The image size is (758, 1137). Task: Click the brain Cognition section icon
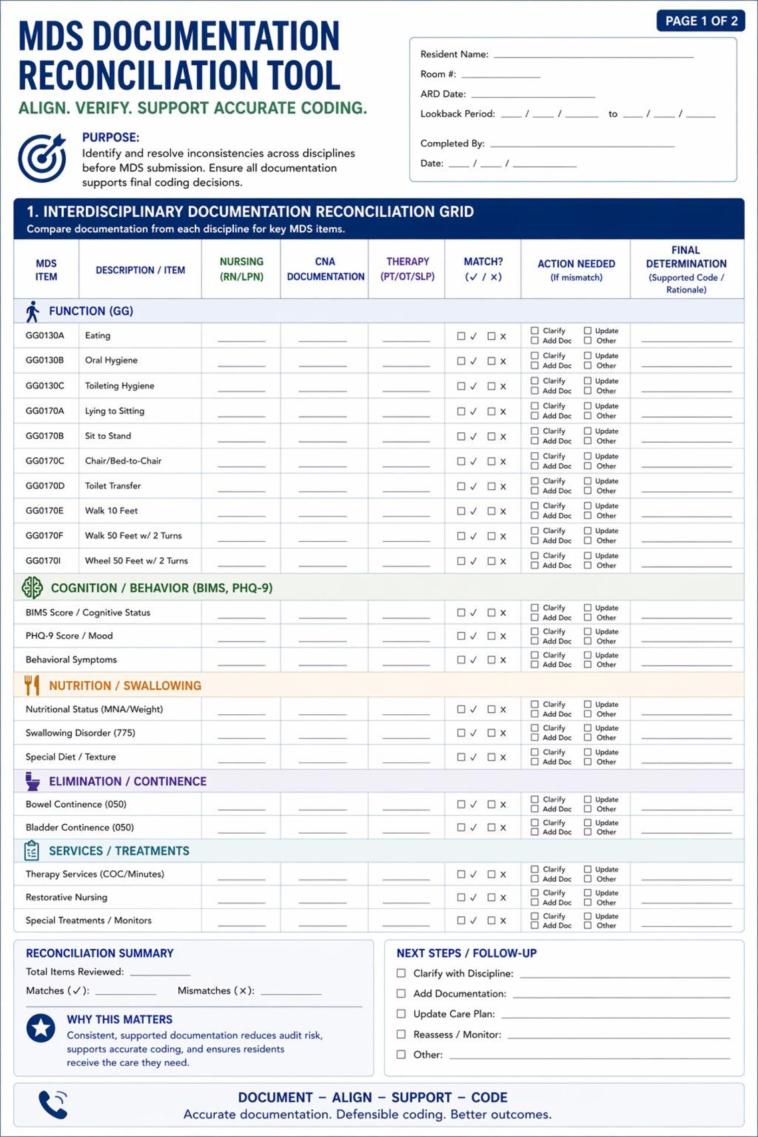pyautogui.click(x=31, y=588)
